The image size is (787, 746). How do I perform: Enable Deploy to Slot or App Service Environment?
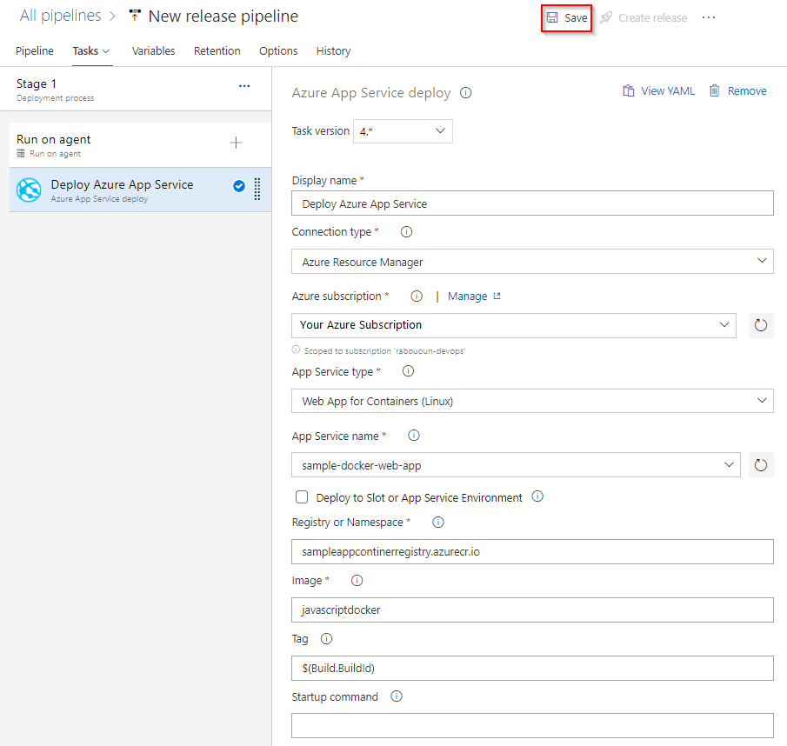coord(301,496)
